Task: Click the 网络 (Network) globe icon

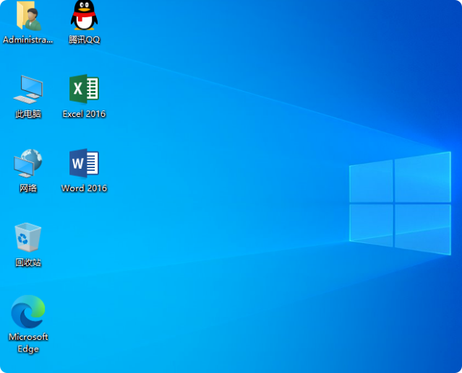Action: click(x=27, y=164)
